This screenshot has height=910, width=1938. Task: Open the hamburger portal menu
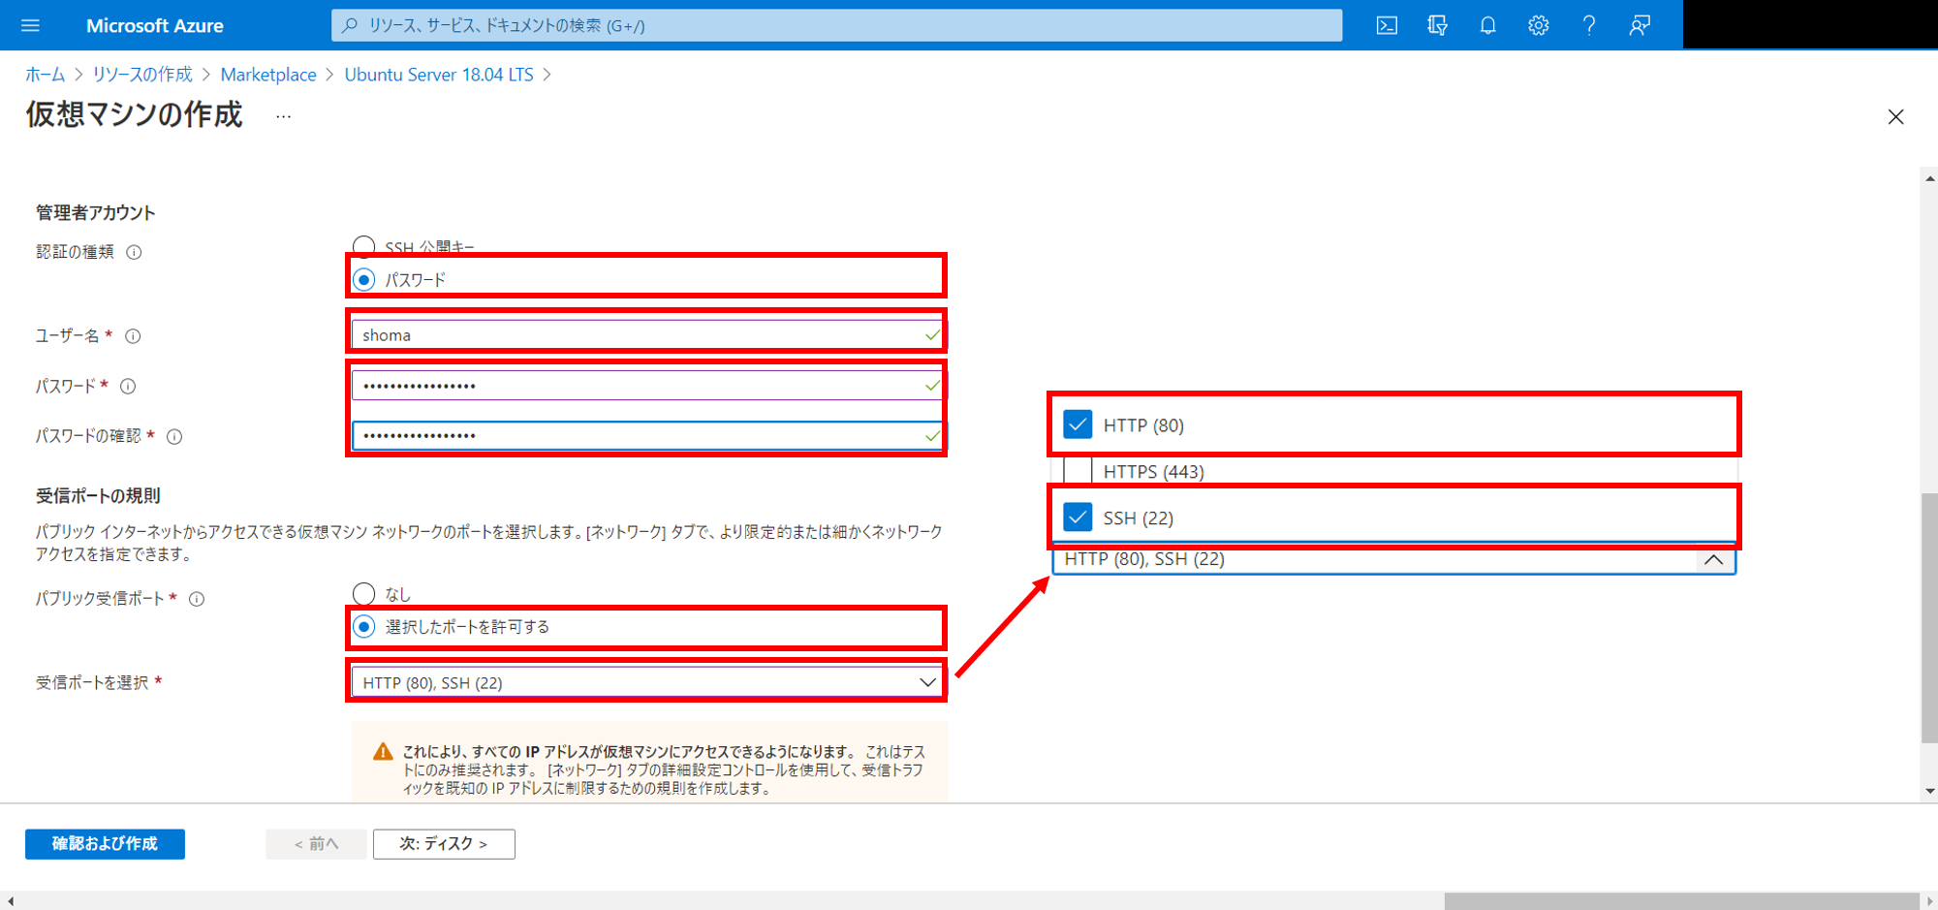pyautogui.click(x=30, y=25)
